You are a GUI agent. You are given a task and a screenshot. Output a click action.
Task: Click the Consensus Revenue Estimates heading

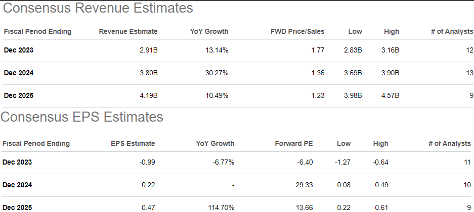tap(98, 9)
